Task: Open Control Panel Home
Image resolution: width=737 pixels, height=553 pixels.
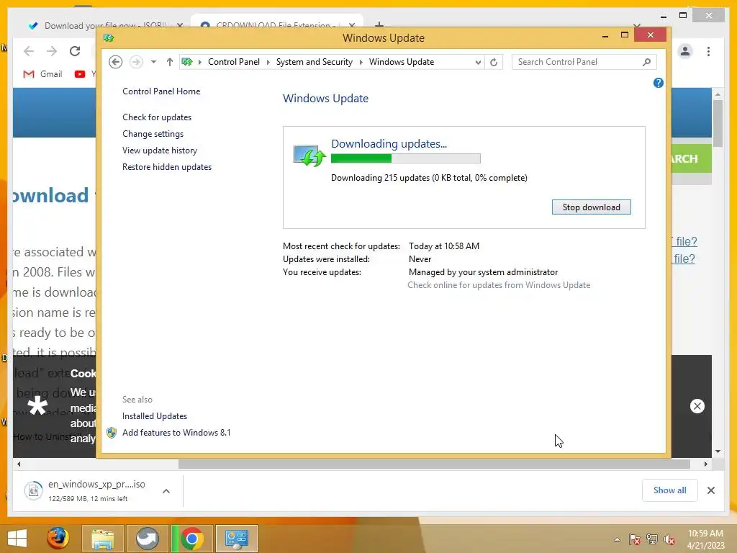Action: point(161,91)
